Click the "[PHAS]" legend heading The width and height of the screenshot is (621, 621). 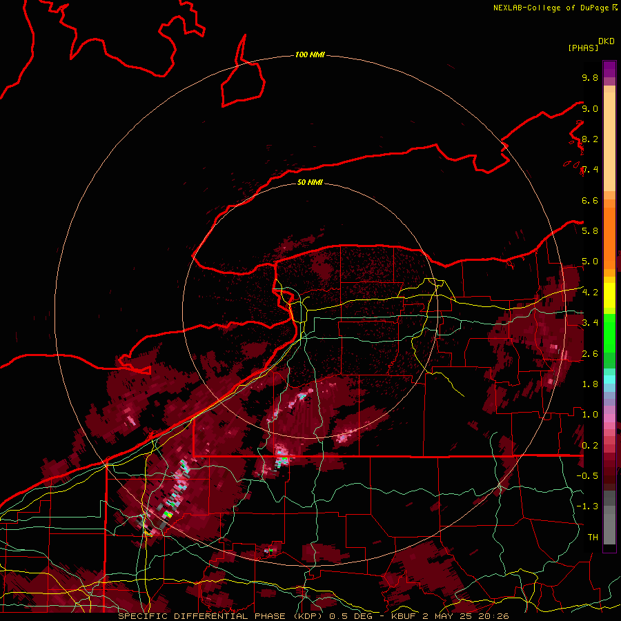tap(583, 48)
